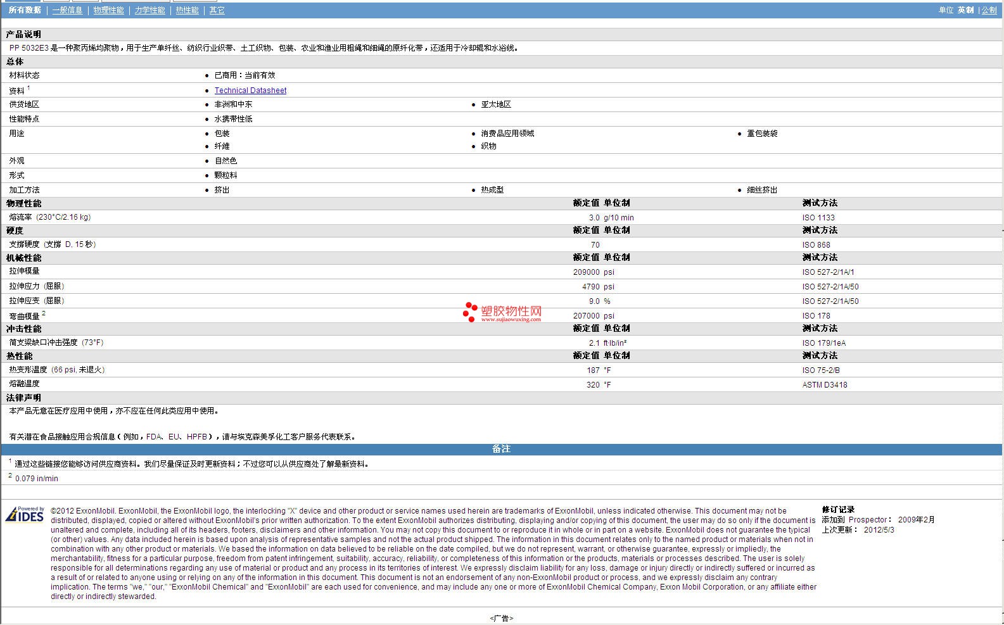
Task: Click the 重包装袋 use entry
Action: point(762,134)
